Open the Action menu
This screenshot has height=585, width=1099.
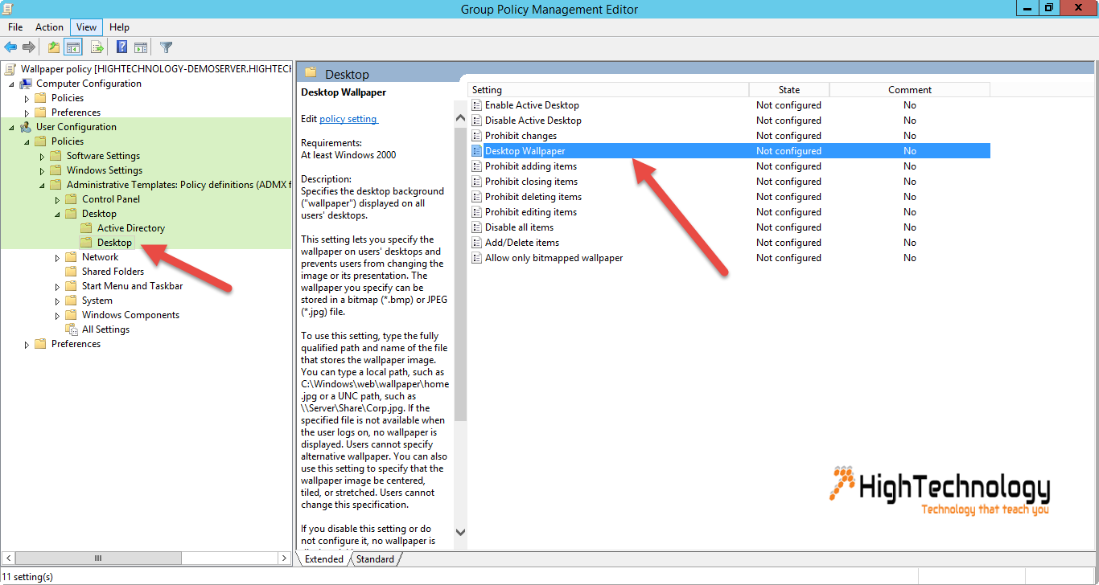pos(49,27)
